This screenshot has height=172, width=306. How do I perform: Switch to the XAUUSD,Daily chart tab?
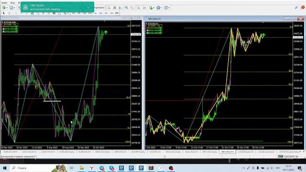pos(173,152)
